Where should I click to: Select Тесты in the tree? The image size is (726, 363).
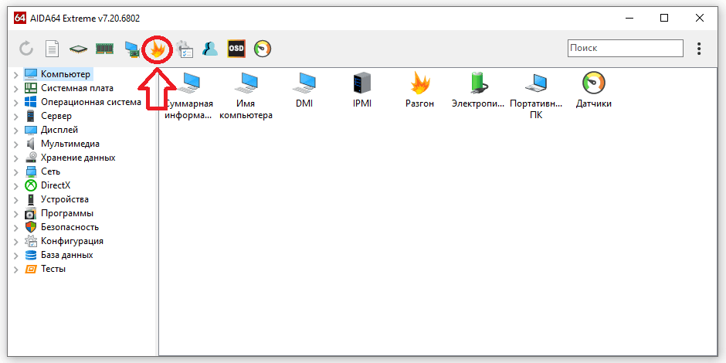53,269
